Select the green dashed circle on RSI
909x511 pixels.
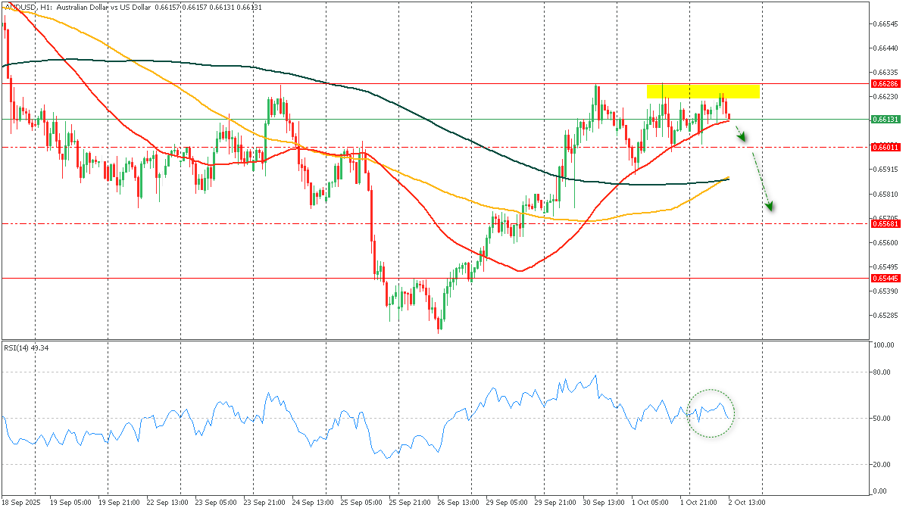point(711,413)
